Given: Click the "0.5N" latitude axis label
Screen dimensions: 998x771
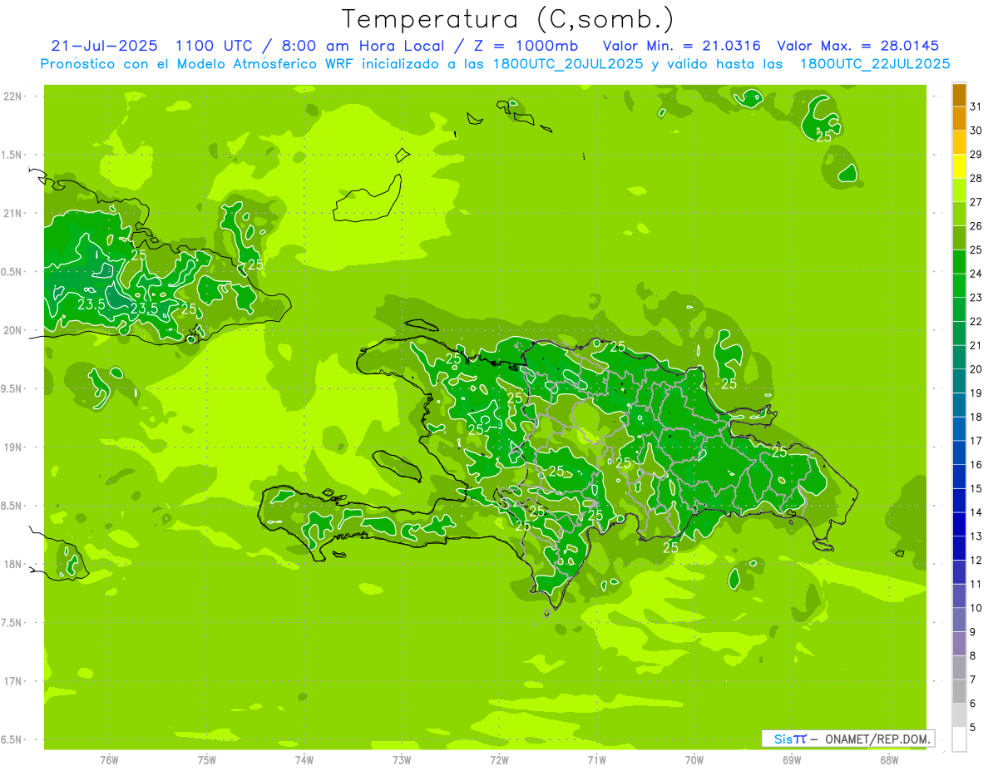Looking at the screenshot, I should point(12,272).
